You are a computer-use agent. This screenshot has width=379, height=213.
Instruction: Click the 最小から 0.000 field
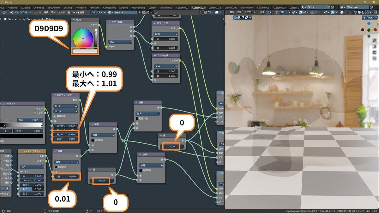[x=65, y=126]
